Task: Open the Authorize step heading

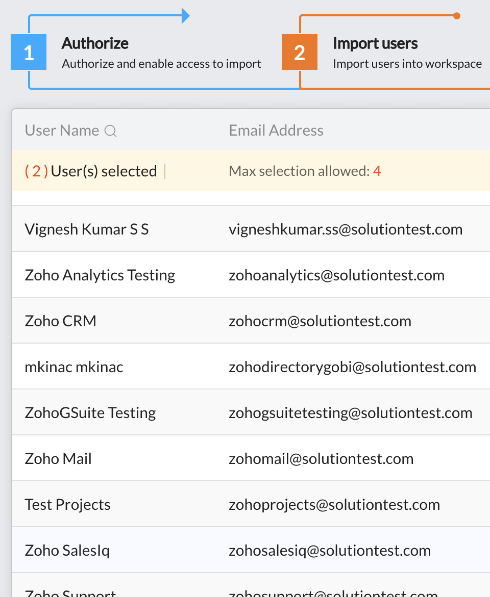Action: (x=95, y=43)
